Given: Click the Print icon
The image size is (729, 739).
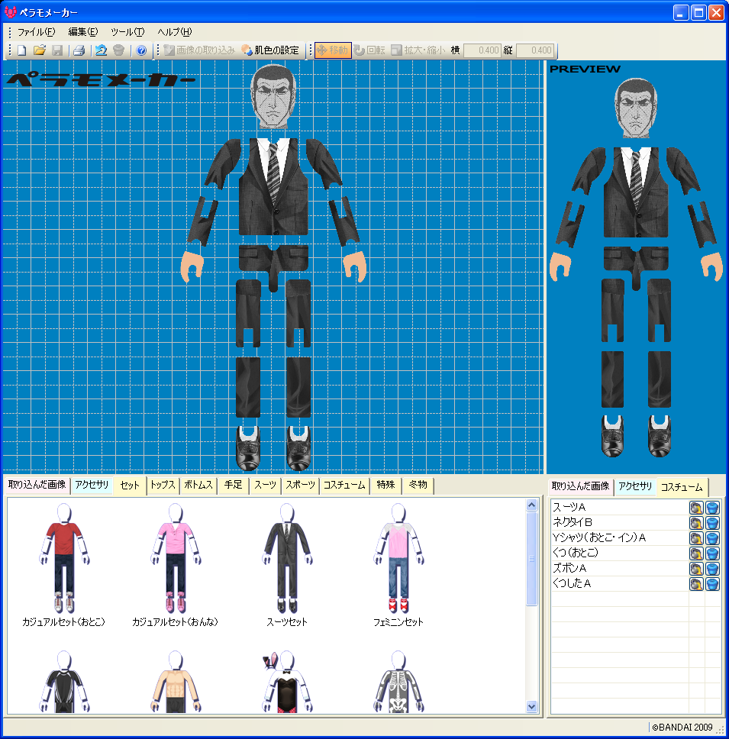Looking at the screenshot, I should coord(79,50).
